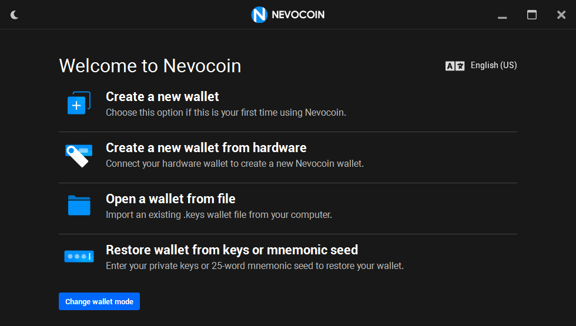Click the password dots restore icon
This screenshot has height=326, width=576.
79,256
